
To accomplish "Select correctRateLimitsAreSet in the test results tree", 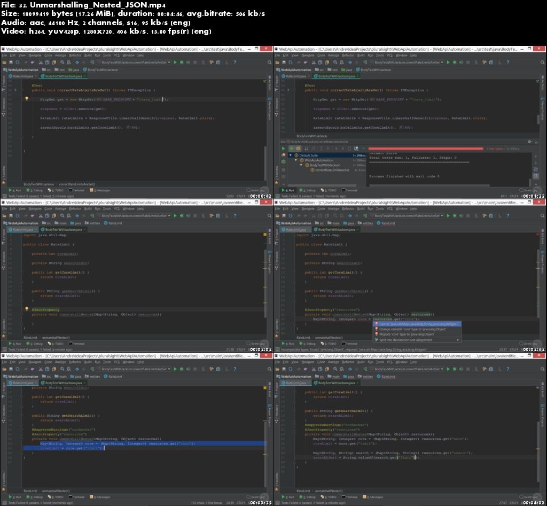I will (332, 170).
